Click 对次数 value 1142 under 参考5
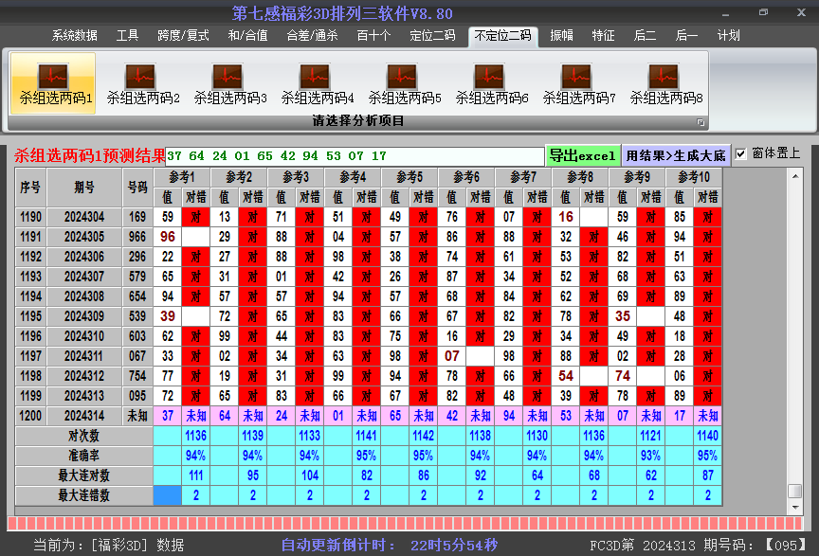The width and height of the screenshot is (819, 556). point(424,436)
